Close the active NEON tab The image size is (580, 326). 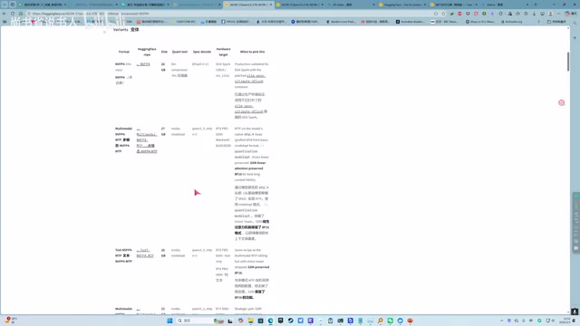pos(270,5)
